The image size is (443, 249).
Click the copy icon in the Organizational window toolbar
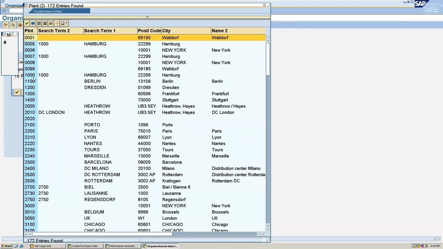[13, 25]
